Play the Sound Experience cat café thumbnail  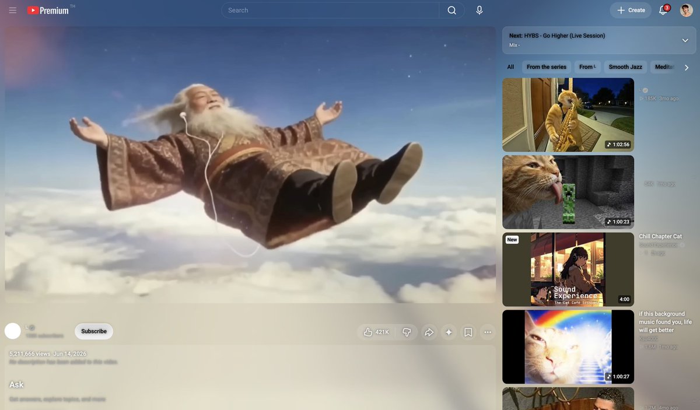tap(568, 269)
